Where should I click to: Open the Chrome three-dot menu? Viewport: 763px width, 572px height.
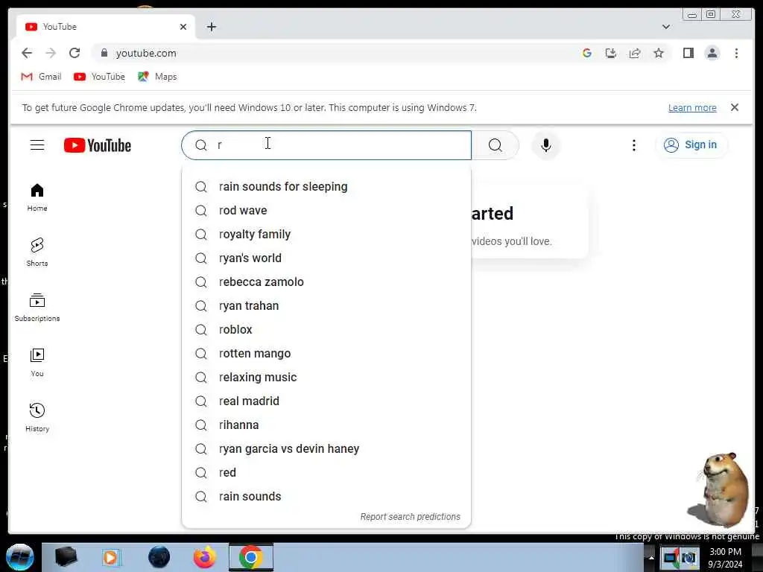click(x=736, y=53)
